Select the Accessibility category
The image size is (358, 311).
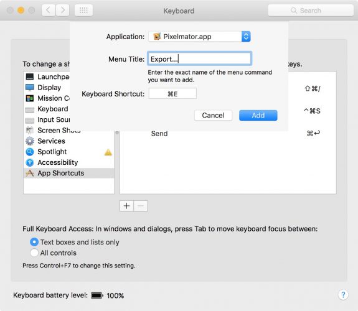[68, 162]
